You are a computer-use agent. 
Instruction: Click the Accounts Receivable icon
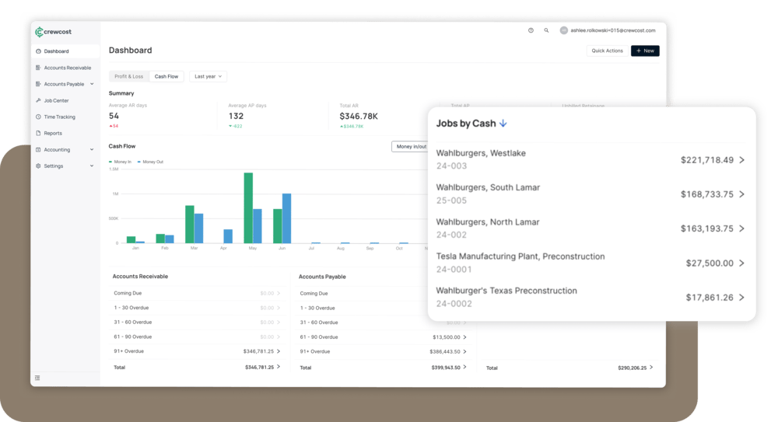[x=38, y=68]
